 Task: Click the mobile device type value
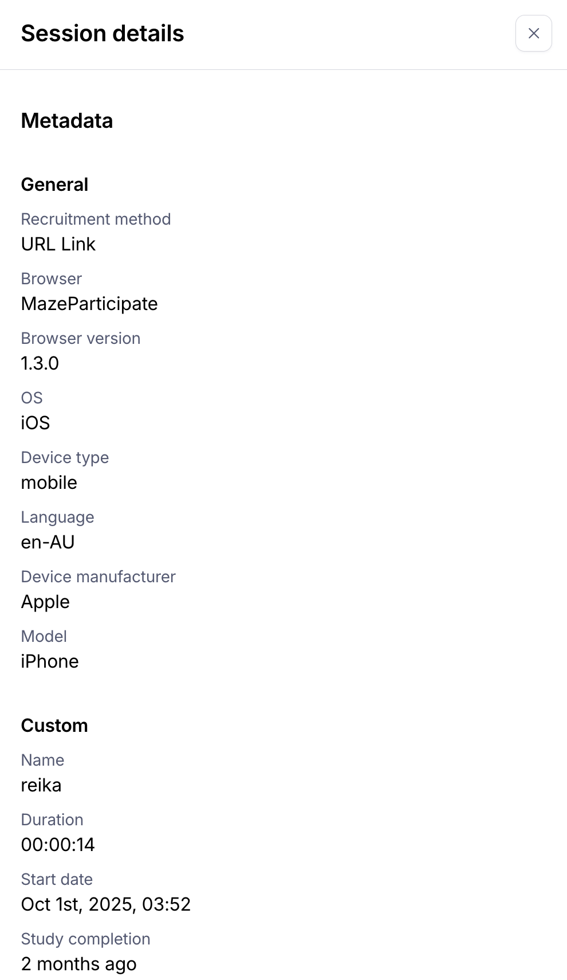coord(49,483)
